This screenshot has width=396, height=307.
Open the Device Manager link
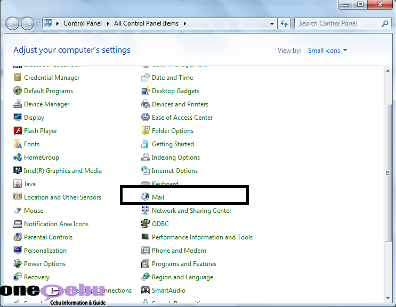coord(46,104)
